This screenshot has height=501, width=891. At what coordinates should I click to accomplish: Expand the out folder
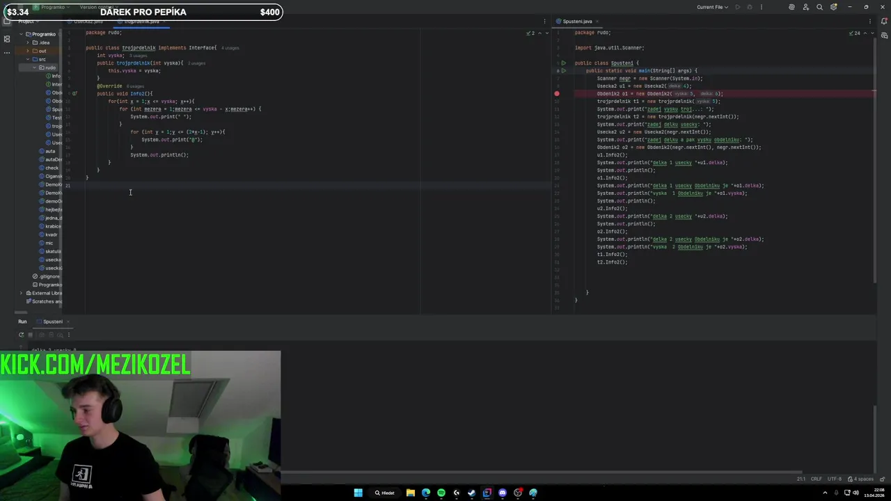point(27,51)
